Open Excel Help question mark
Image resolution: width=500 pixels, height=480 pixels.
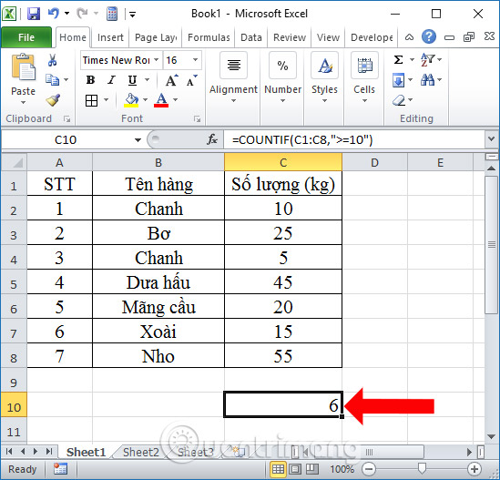click(429, 37)
